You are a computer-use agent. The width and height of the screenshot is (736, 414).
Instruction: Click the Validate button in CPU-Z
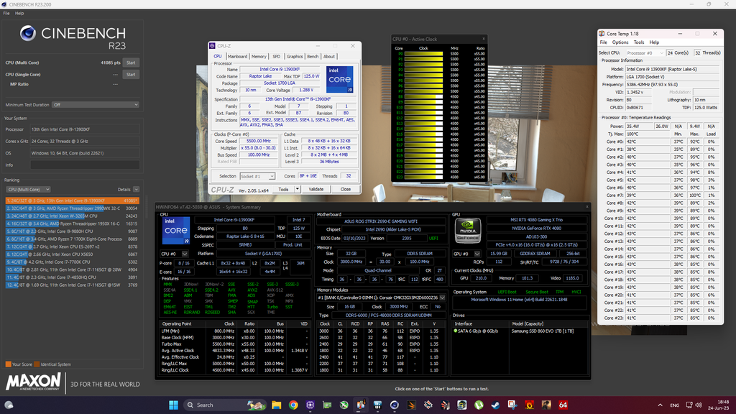316,189
